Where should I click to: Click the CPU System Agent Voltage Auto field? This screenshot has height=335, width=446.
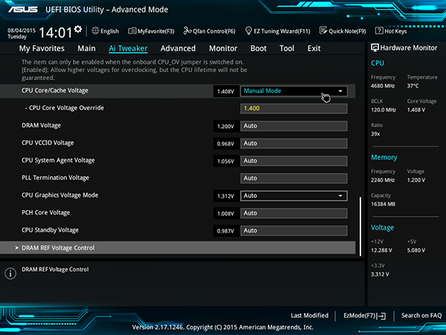pos(294,161)
